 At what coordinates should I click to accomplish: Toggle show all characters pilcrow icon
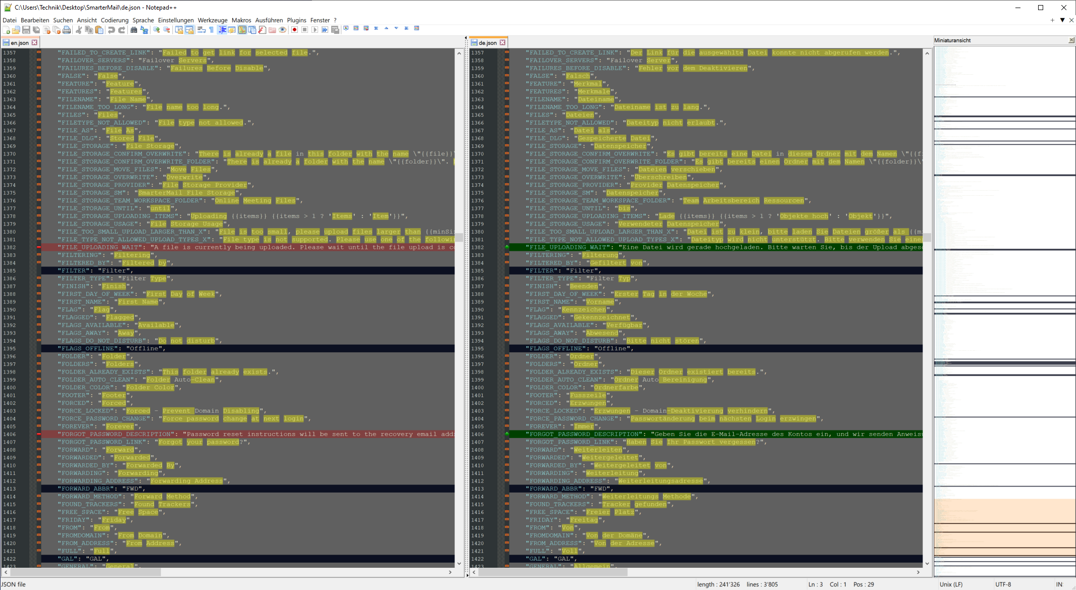click(212, 30)
